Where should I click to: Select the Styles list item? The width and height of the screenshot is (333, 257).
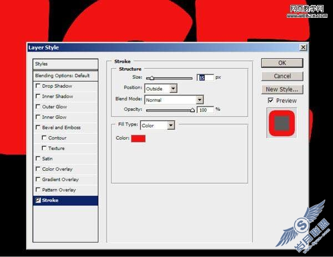click(65, 64)
